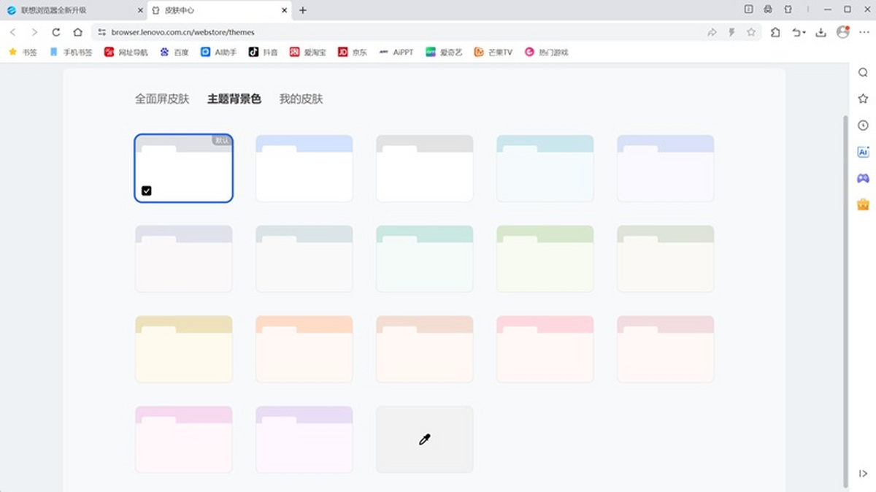
Task: Pick the yellow-tan theme swatch
Action: click(184, 350)
